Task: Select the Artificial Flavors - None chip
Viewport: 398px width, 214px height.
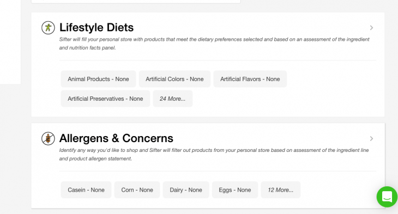Action: click(x=250, y=79)
